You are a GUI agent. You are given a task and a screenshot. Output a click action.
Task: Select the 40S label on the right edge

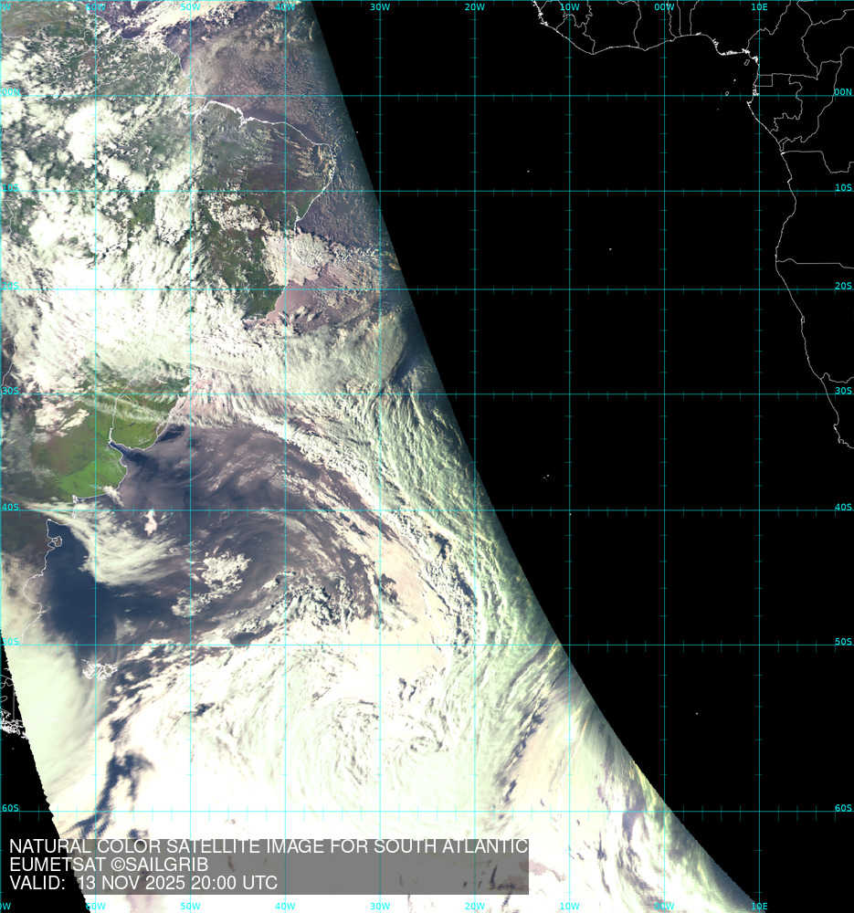(842, 508)
